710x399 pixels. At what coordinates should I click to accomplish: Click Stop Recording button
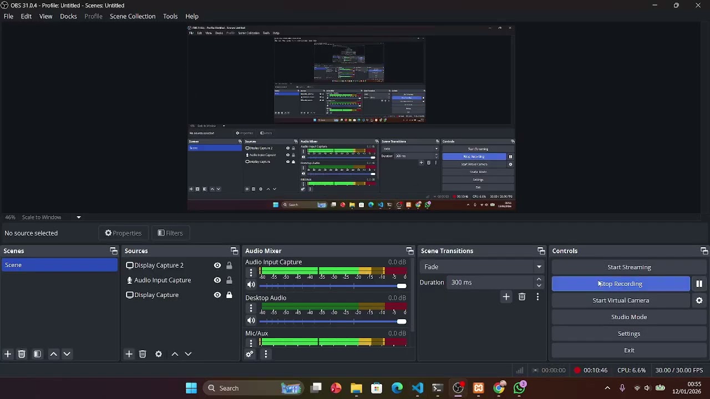[x=621, y=284]
